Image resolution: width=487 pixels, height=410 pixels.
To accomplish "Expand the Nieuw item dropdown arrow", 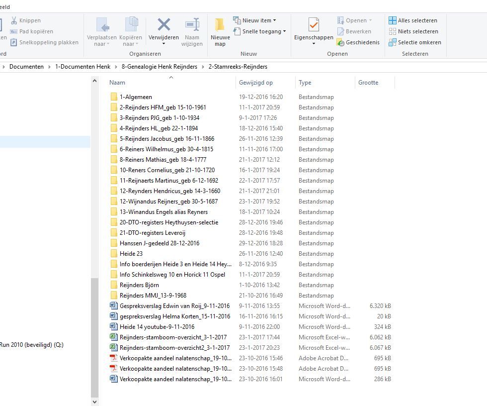I will point(274,20).
